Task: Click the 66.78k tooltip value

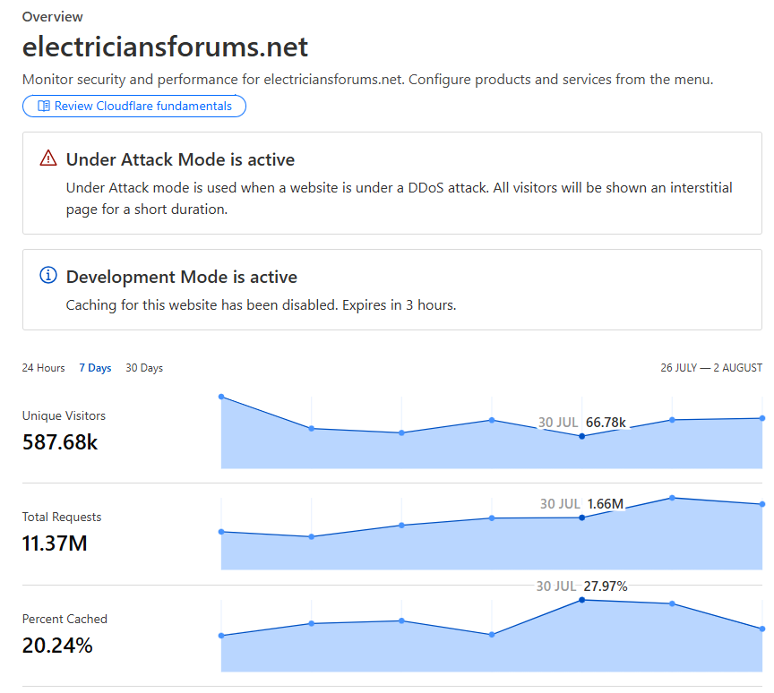Action: click(606, 423)
